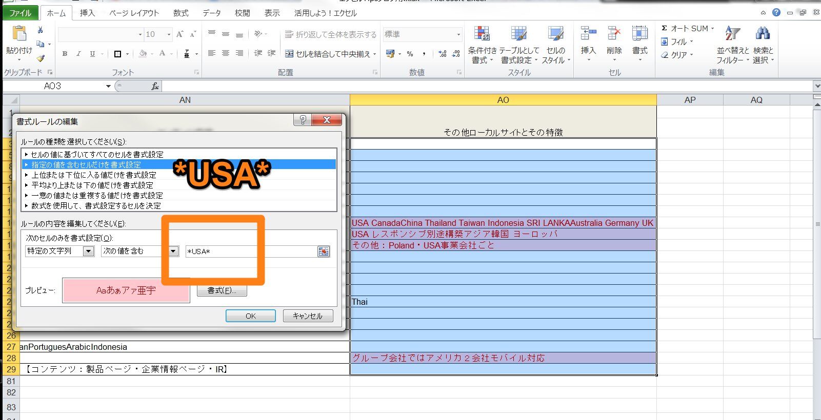
Task: Click the Paste (貼り付け) icon
Action: (19, 34)
